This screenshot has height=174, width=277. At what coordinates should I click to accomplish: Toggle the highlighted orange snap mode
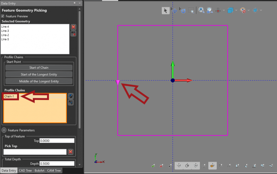point(212,165)
